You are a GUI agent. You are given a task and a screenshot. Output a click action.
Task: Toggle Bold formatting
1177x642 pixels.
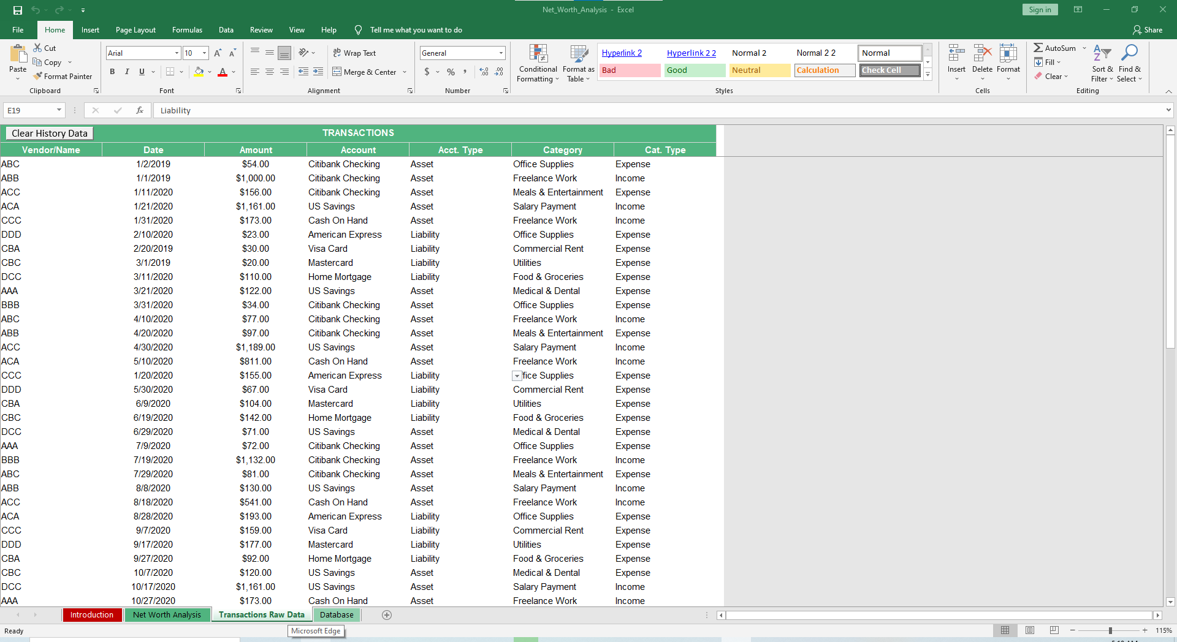pos(112,72)
